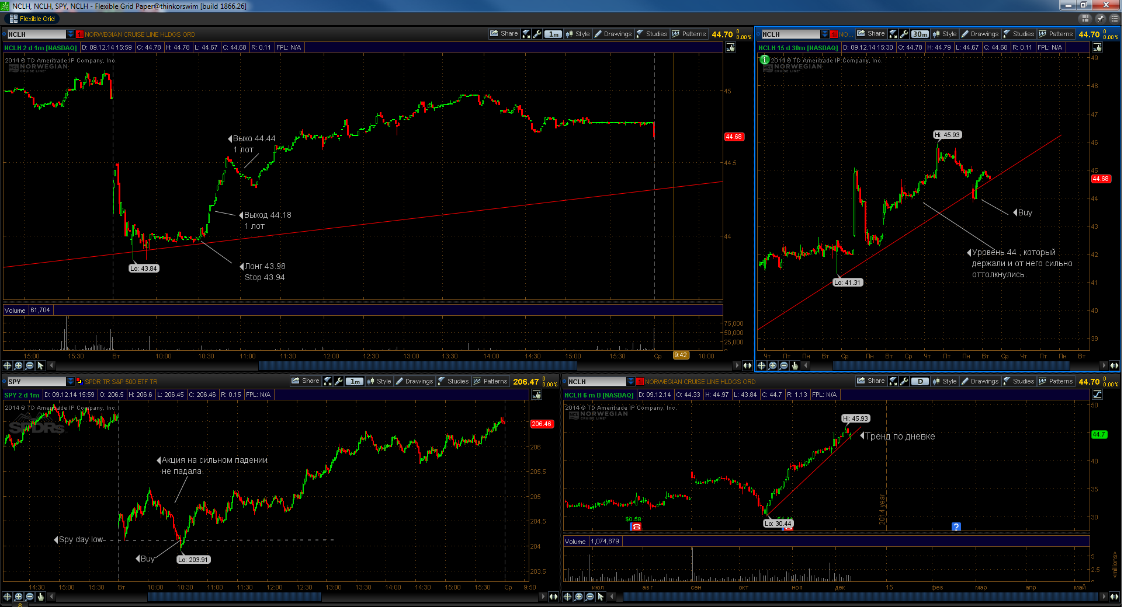This screenshot has width=1124, height=607.
Task: Zoom out on the top-right 30m chart
Action: pos(784,365)
